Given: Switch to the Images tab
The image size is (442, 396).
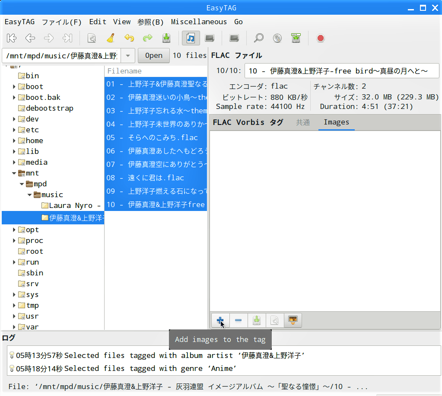Looking at the screenshot, I should coord(336,122).
